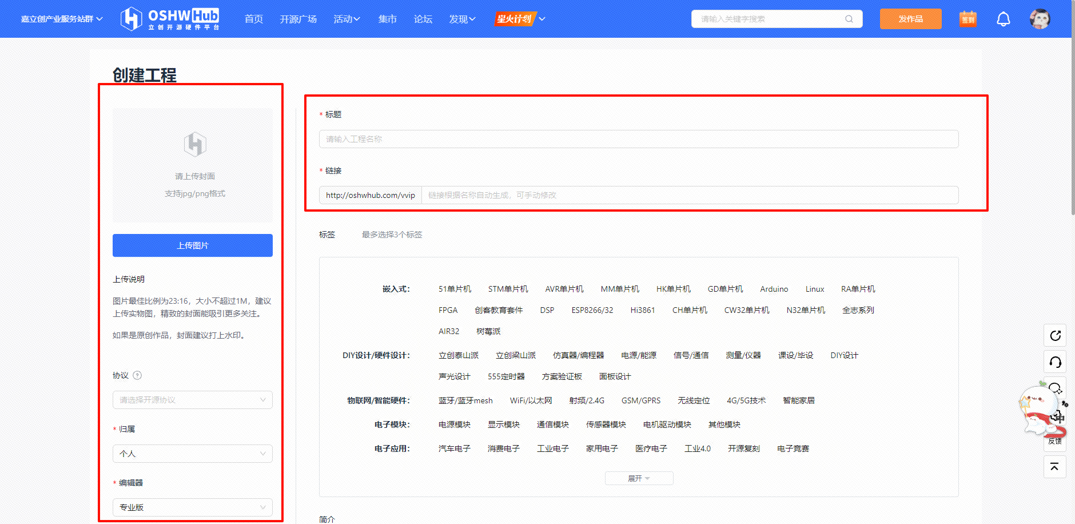Select the 课设/毕设 tag
Image resolution: width=1075 pixels, height=524 pixels.
click(795, 355)
